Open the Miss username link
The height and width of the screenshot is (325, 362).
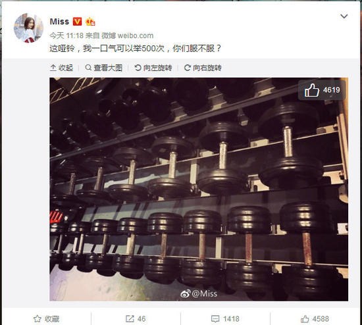[x=59, y=22]
